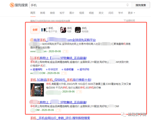Click the Sogou logo icon

12,5
